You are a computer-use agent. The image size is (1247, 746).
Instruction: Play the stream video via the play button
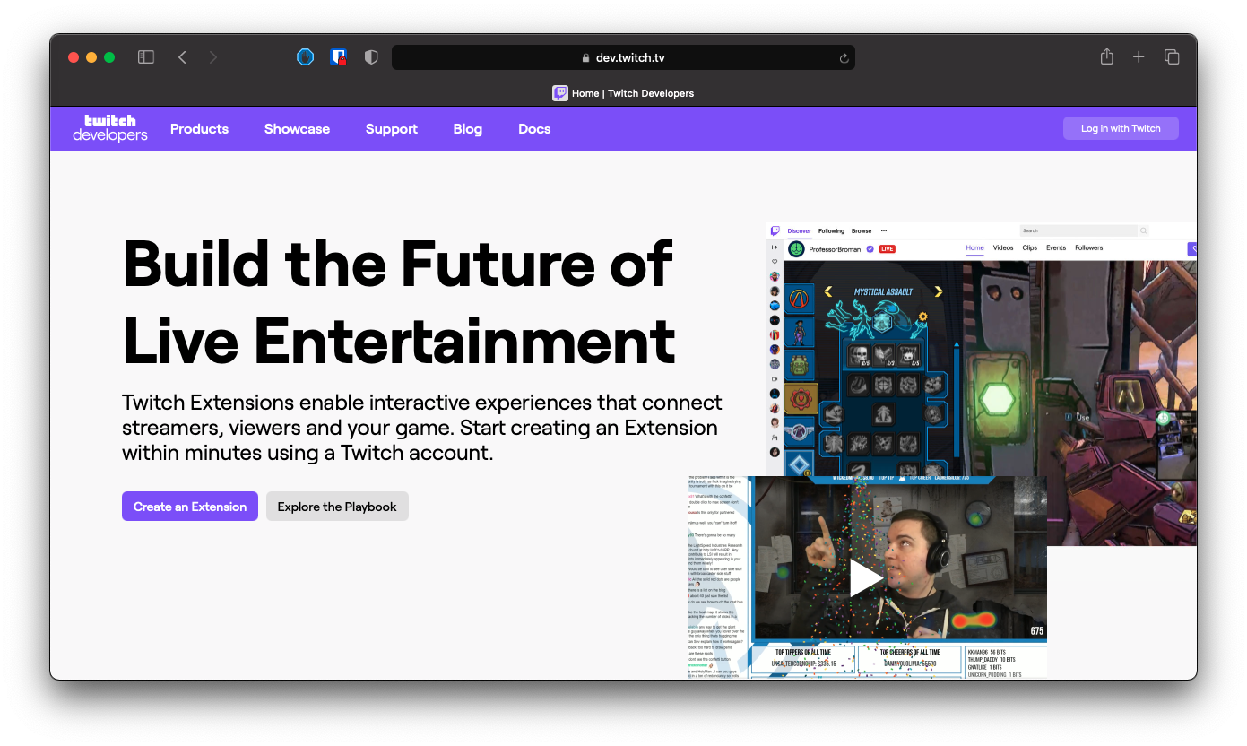[x=866, y=578]
